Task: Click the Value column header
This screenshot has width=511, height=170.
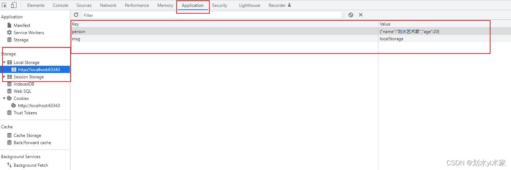Action: (444, 24)
